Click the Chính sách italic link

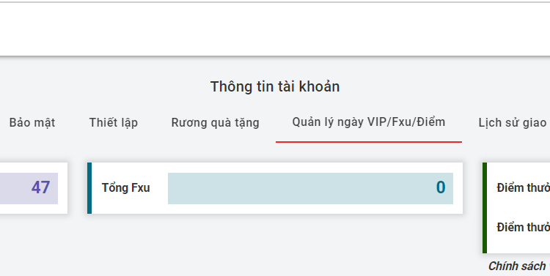click(518, 266)
